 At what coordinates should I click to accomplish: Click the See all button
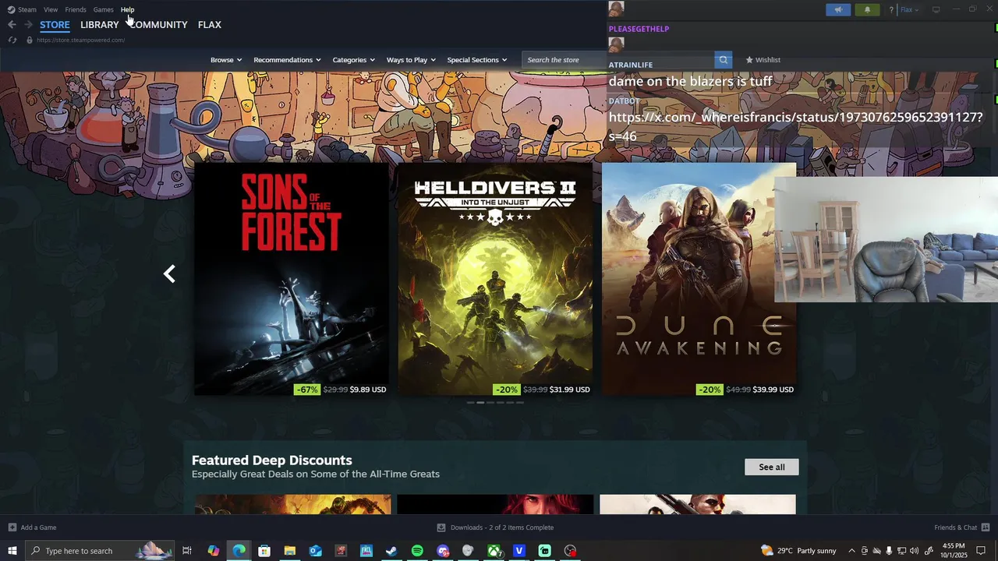point(772,467)
